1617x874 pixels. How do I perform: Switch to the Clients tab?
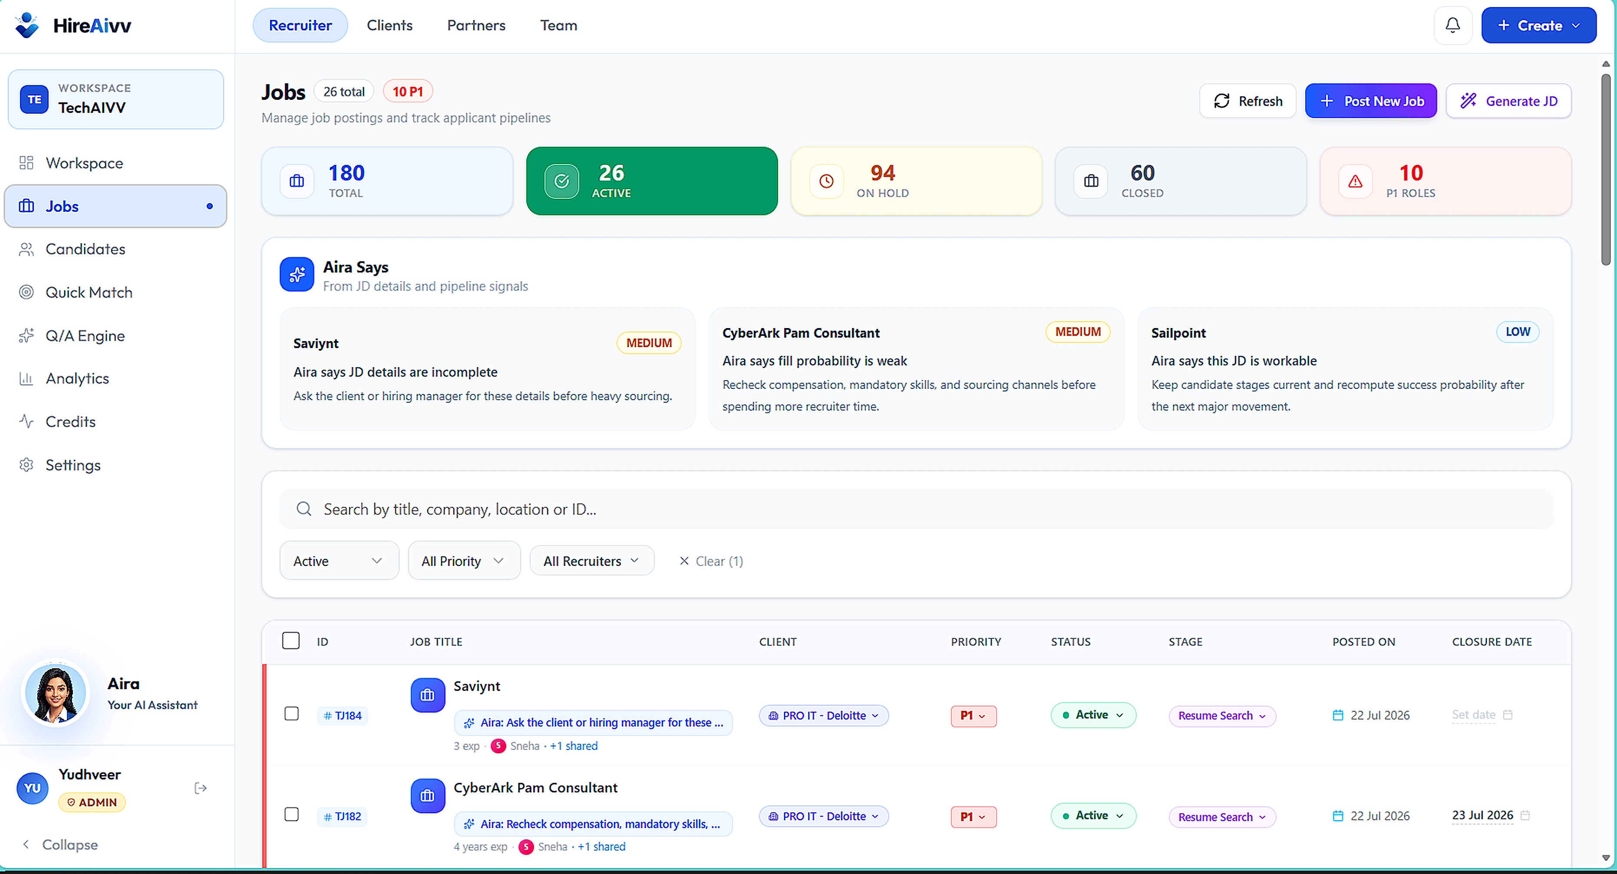click(x=389, y=25)
